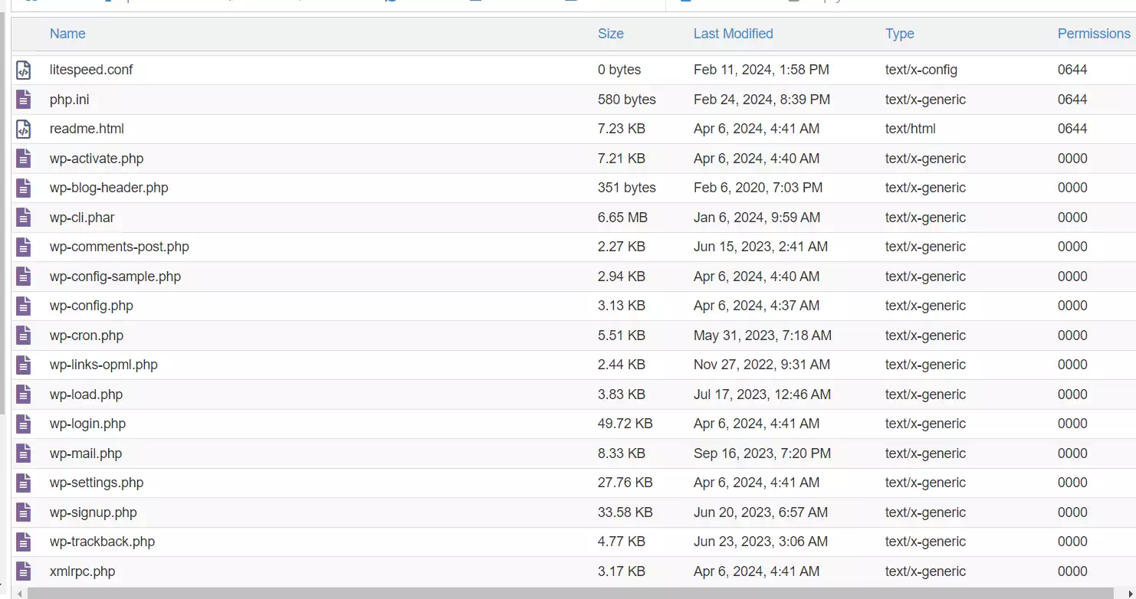The height and width of the screenshot is (599, 1136).
Task: Select the wp-blog-header.php file name
Action: [x=109, y=188]
